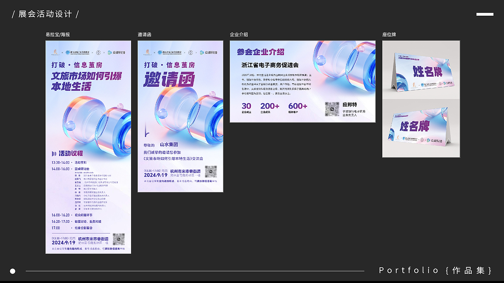Click the circular seal logo on the roll-up banner

tap(99, 52)
